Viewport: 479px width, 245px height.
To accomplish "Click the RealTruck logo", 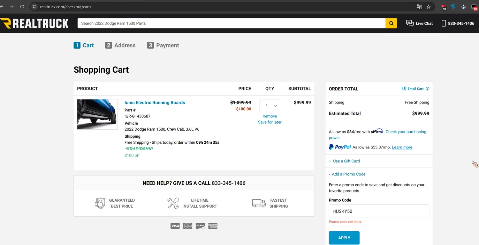I will (34, 23).
